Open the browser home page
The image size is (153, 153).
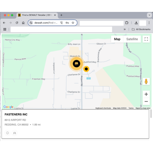point(23,23)
